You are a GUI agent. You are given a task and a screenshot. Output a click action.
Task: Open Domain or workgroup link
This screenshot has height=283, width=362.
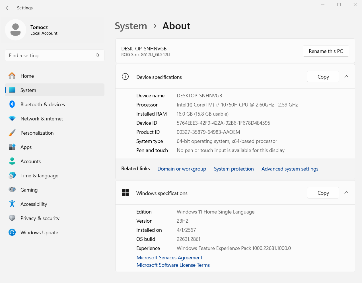pos(182,169)
